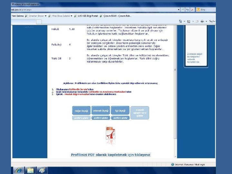Screen dimensions: 232x174
Task: Click the ilgi ölçeği button
Action: click(x=120, y=111)
